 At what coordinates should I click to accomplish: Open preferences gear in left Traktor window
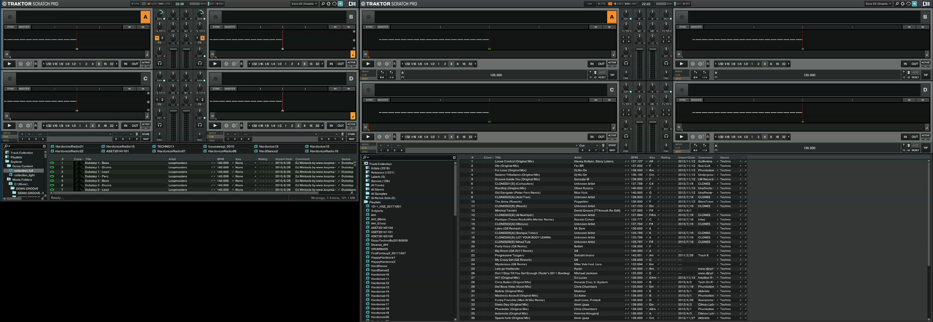pyautogui.click(x=328, y=4)
